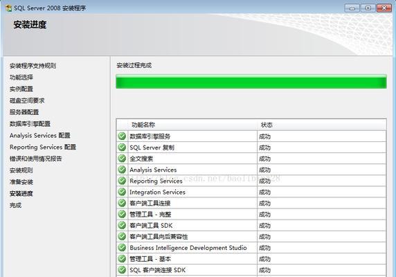
Task: Click the 安装过程完成 status label
Action: pyautogui.click(x=134, y=65)
